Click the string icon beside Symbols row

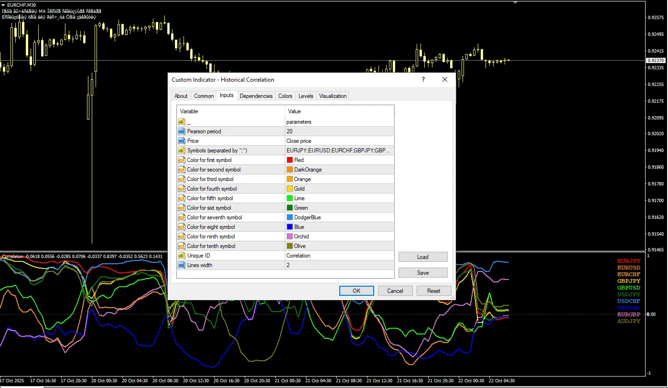point(181,151)
